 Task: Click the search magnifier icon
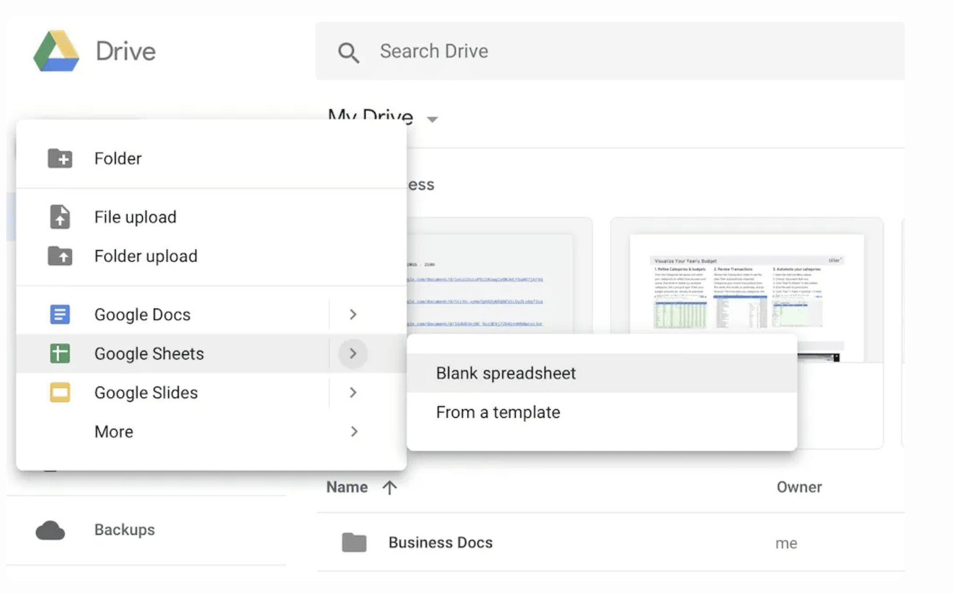(349, 53)
